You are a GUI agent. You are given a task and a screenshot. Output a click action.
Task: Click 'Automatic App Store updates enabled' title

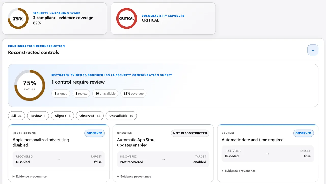(136, 142)
